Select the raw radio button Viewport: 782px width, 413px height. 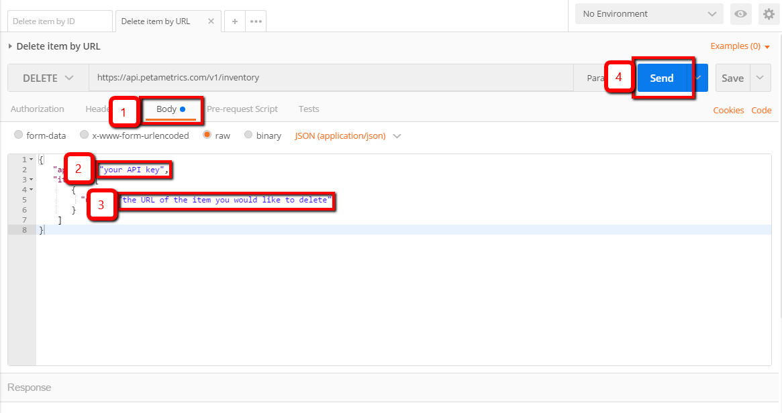(x=207, y=135)
